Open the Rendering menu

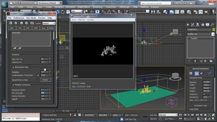pyautogui.click(x=97, y=7)
